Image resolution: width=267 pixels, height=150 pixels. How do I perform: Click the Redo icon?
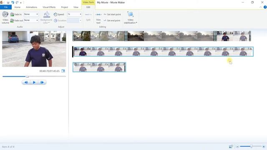tap(17, 2)
